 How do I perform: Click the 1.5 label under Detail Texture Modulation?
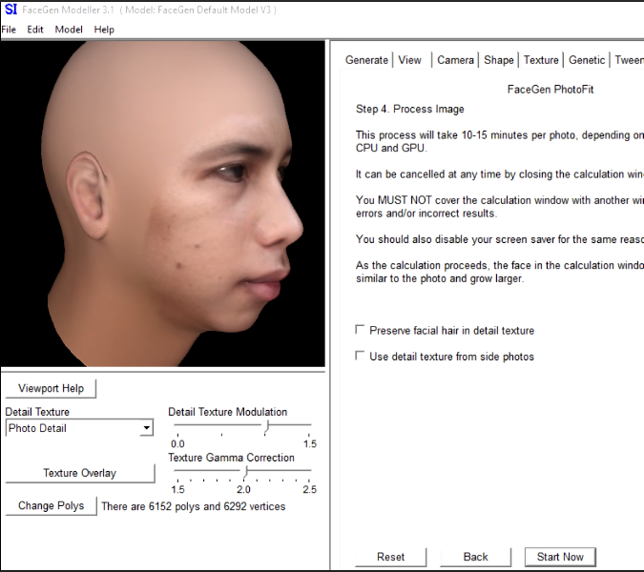(x=310, y=444)
